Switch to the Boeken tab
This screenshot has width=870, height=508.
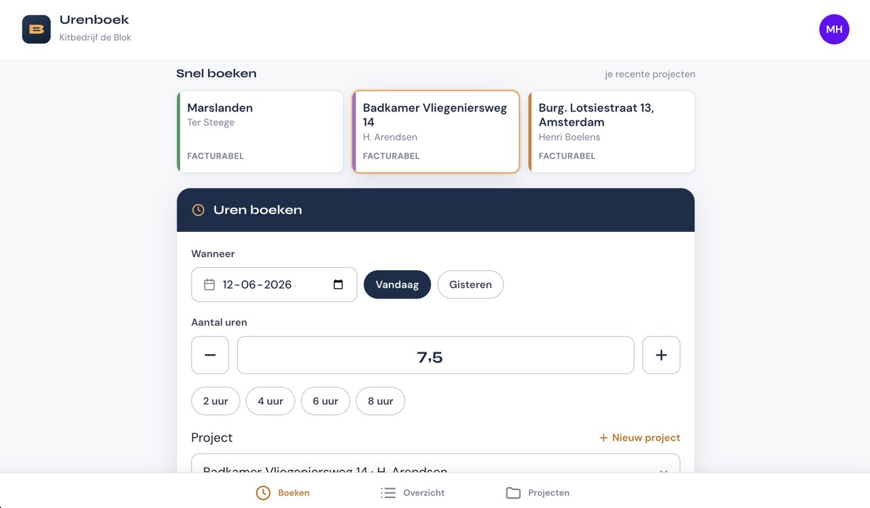click(283, 492)
